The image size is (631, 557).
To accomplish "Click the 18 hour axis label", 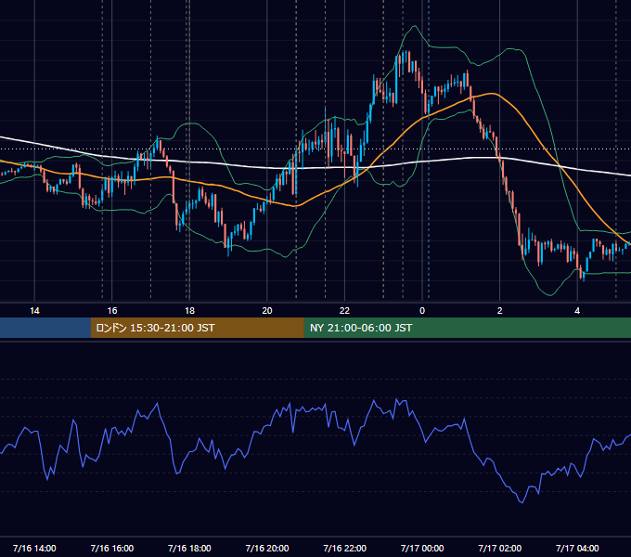I will (x=189, y=311).
